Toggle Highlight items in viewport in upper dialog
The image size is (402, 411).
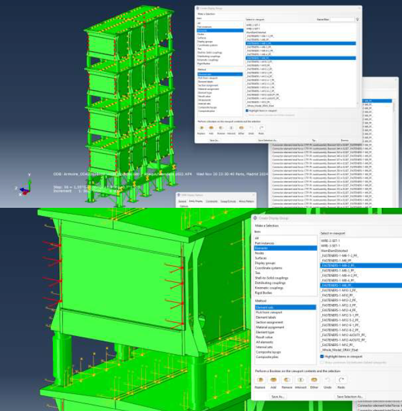248,110
